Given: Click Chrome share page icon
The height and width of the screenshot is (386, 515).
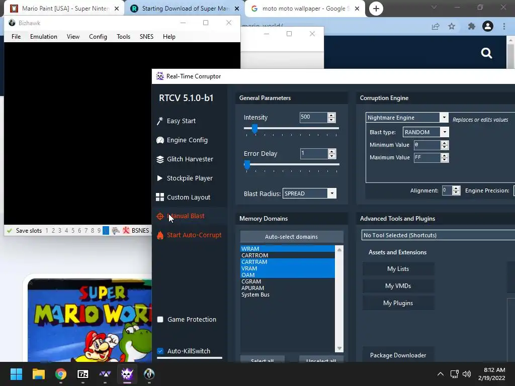Looking at the screenshot, I should (436, 26).
